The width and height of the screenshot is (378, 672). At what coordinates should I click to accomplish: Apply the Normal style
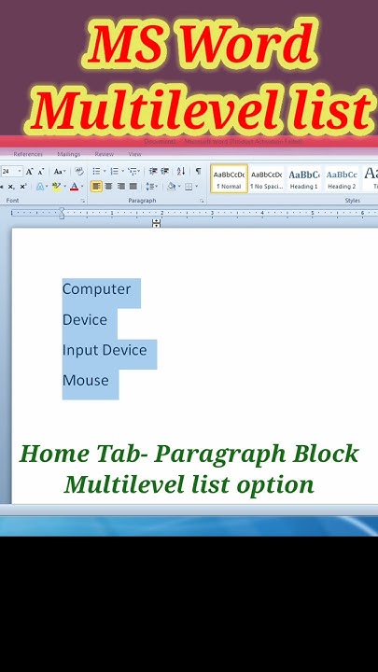230,178
